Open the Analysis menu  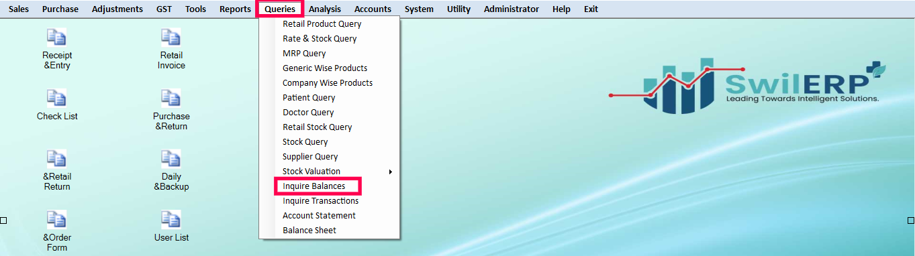point(325,9)
